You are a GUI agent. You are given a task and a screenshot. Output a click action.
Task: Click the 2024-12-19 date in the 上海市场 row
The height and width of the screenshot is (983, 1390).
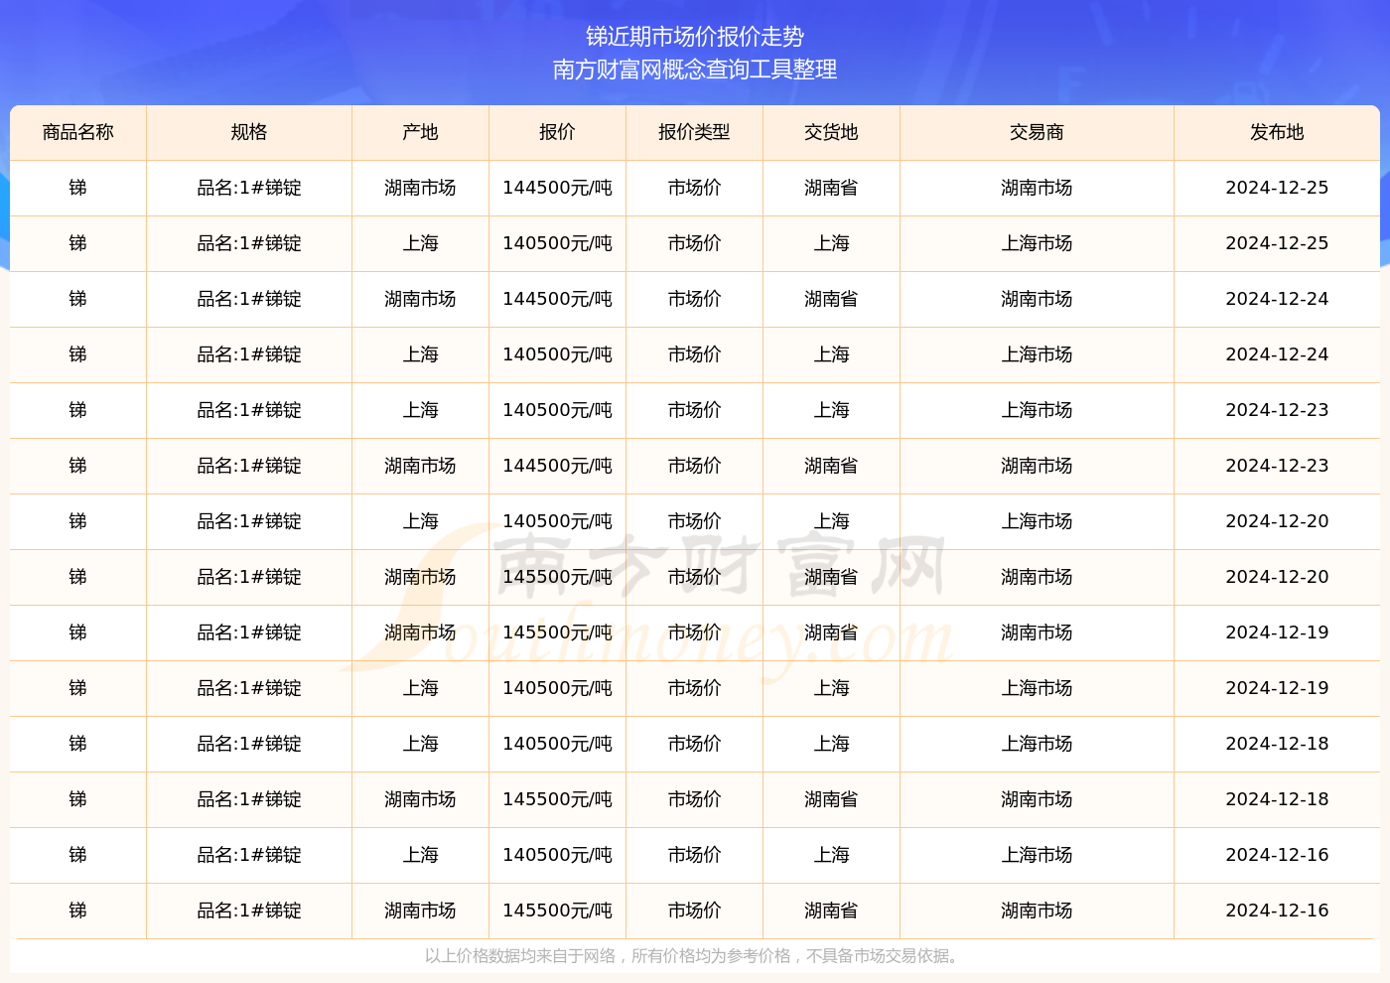coord(1278,688)
